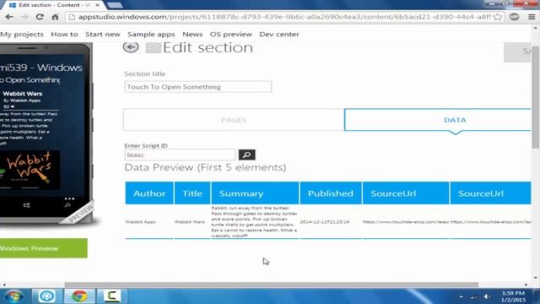Click the vertical scrollbar thumb

[x=535, y=97]
